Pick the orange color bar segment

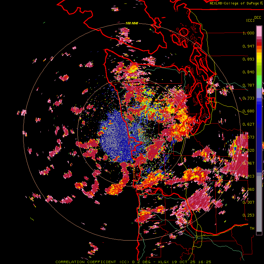click(259, 51)
